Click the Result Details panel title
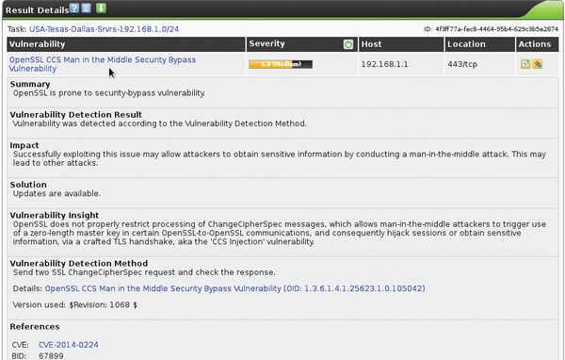This screenshot has width=565, height=360. point(37,10)
